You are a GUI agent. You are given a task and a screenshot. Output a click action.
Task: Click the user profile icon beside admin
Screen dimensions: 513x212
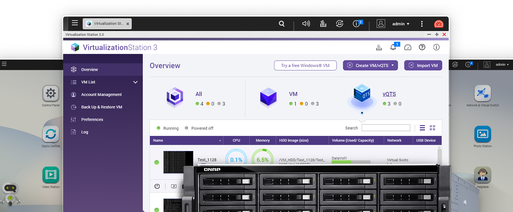coord(381,24)
